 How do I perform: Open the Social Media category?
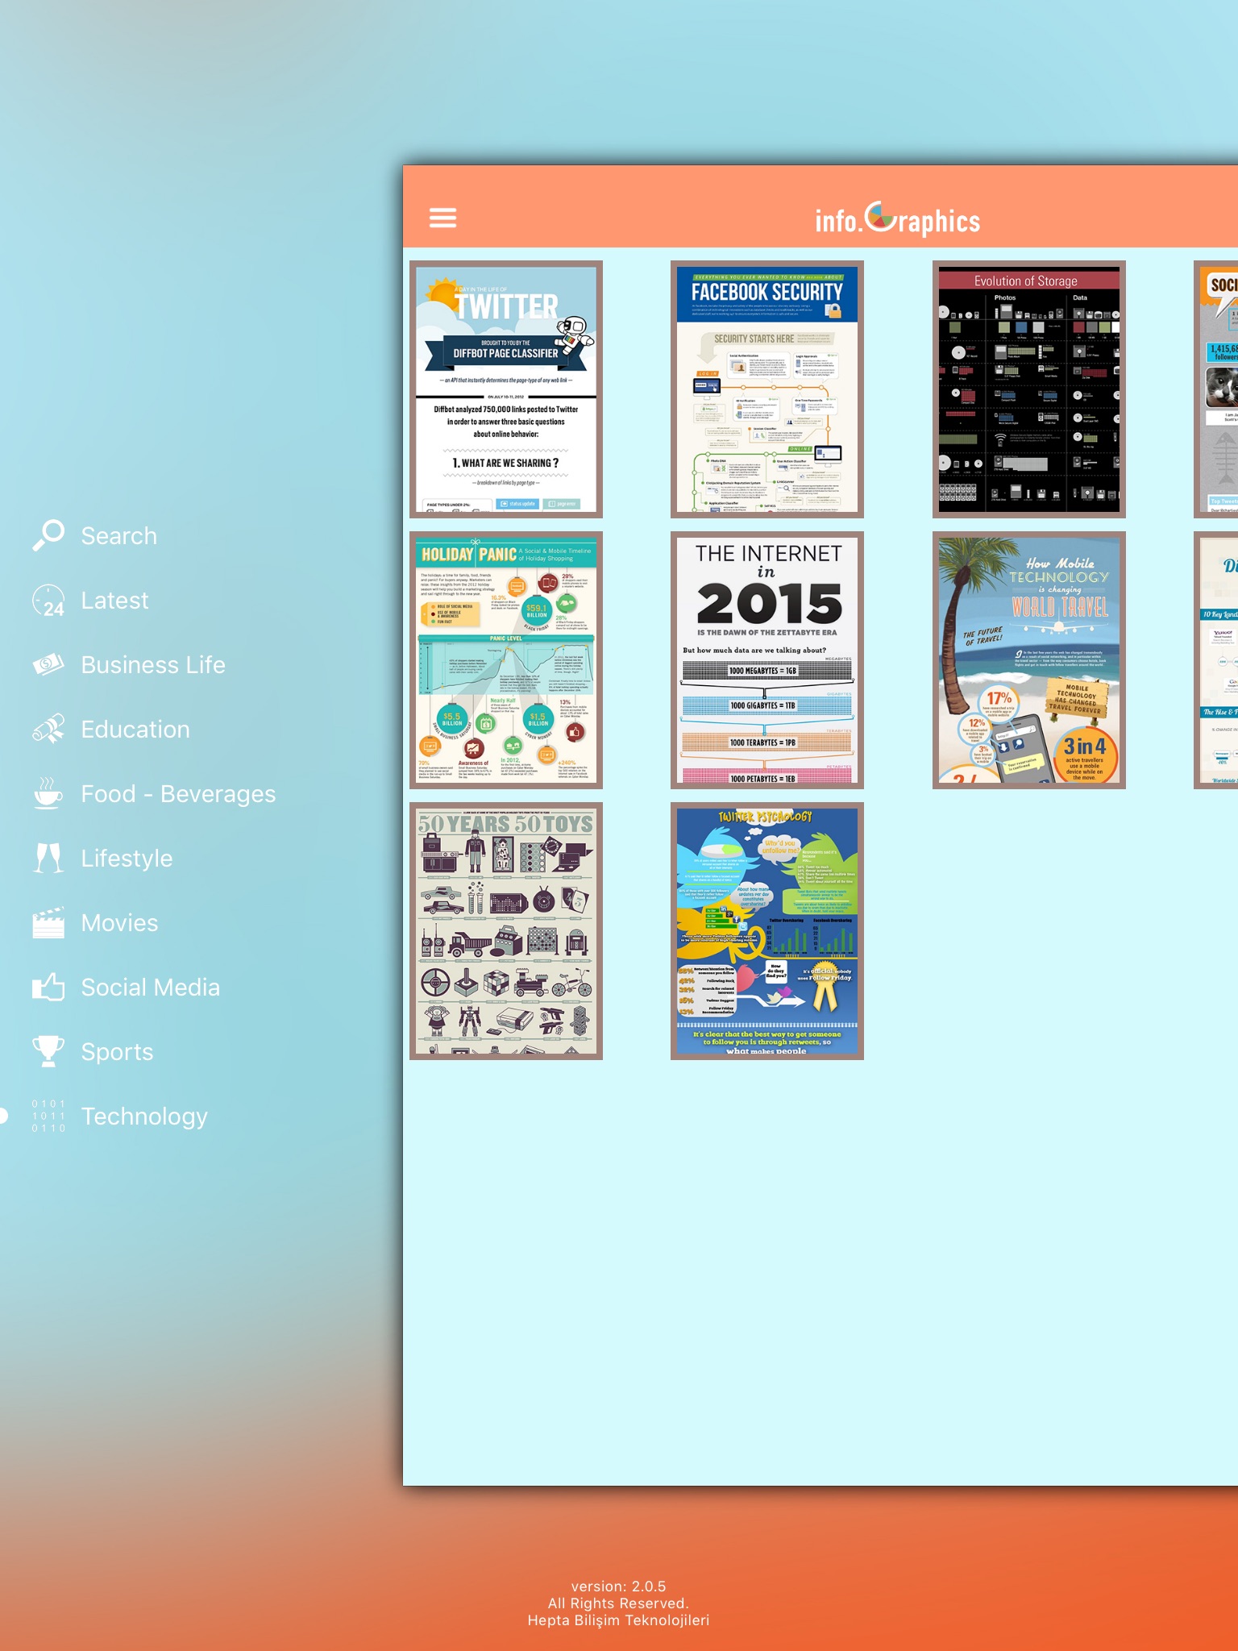[x=150, y=988]
